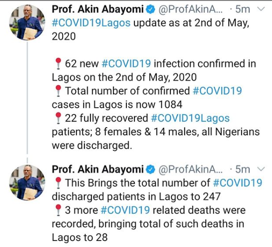Click the red pin emoji before '3 more'
This screenshot has height=247, width=272.
[58, 210]
